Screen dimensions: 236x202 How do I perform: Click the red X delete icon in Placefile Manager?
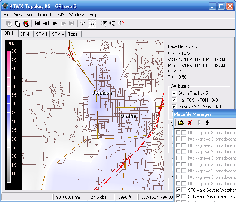point(190,123)
